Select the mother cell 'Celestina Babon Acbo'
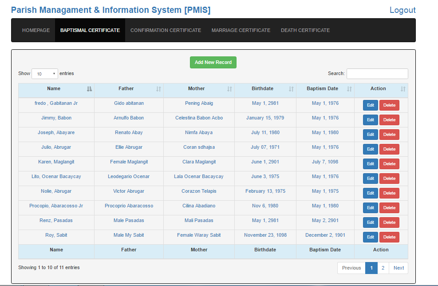 [x=199, y=118]
